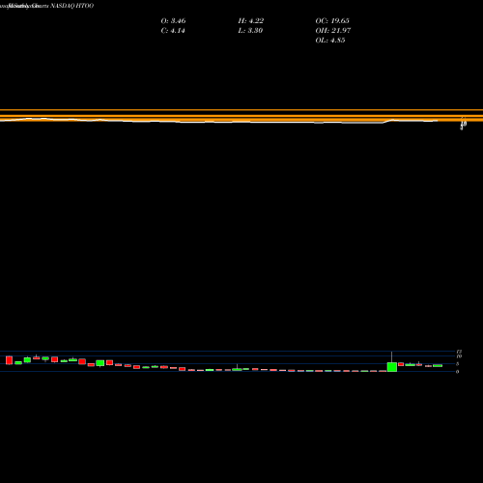Select the close price value C: 4.14
This screenshot has height=483, width=483.
pos(173,31)
